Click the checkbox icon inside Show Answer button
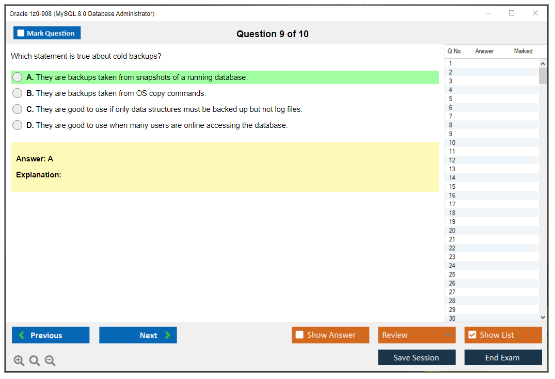The height and width of the screenshot is (379, 555). [x=299, y=335]
